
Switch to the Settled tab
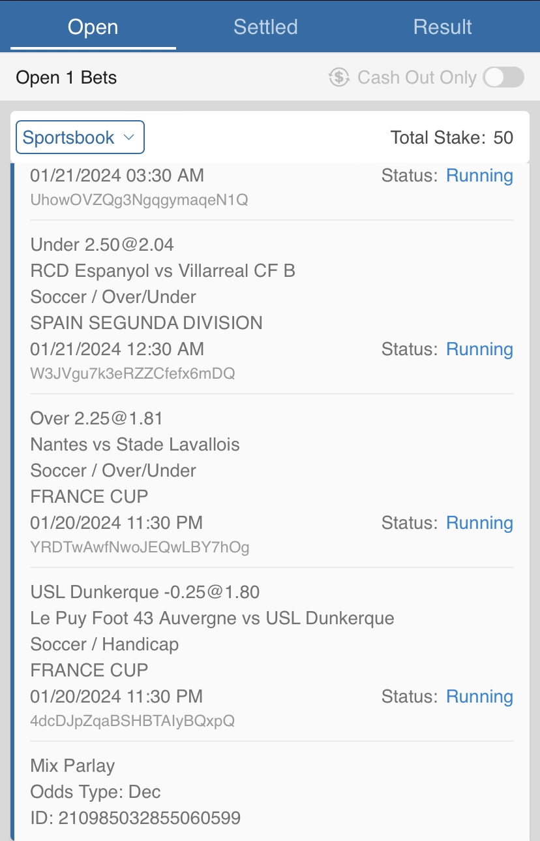(x=265, y=27)
